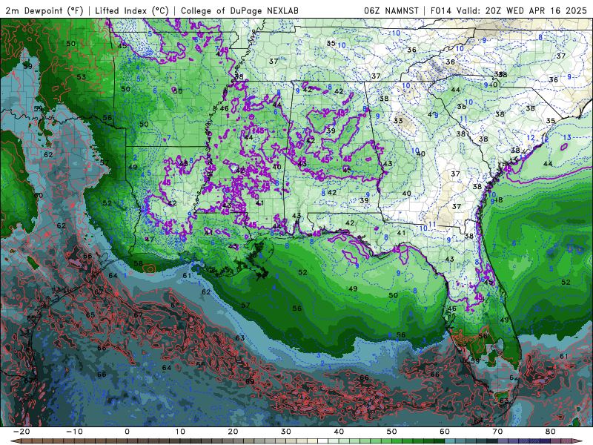Click the '60' label on the color scale
The width and height of the screenshot is (593, 445).
[445, 432]
